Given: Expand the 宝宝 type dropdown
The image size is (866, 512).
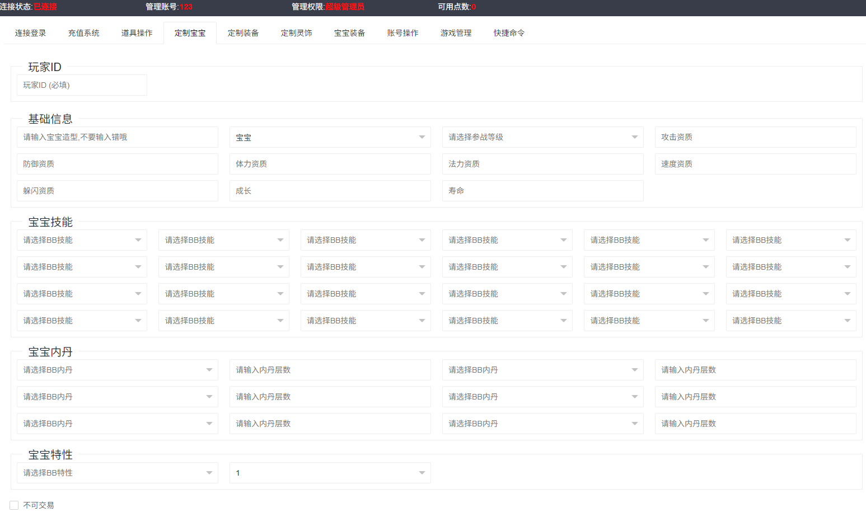Looking at the screenshot, I should point(330,137).
